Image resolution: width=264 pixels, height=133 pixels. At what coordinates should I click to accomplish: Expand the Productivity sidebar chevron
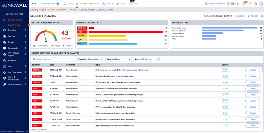point(26,48)
